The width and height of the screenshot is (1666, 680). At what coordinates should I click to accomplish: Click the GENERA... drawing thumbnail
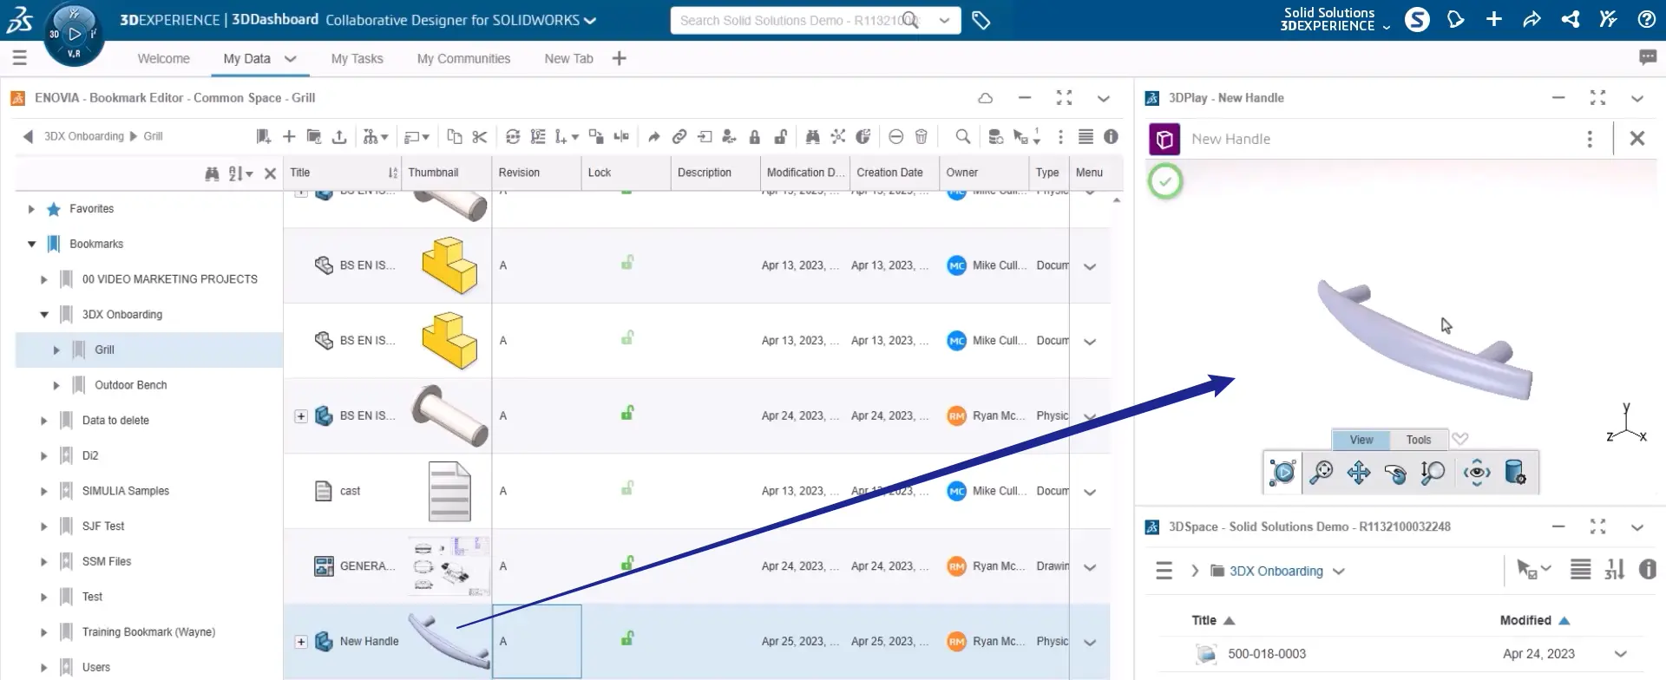(449, 566)
